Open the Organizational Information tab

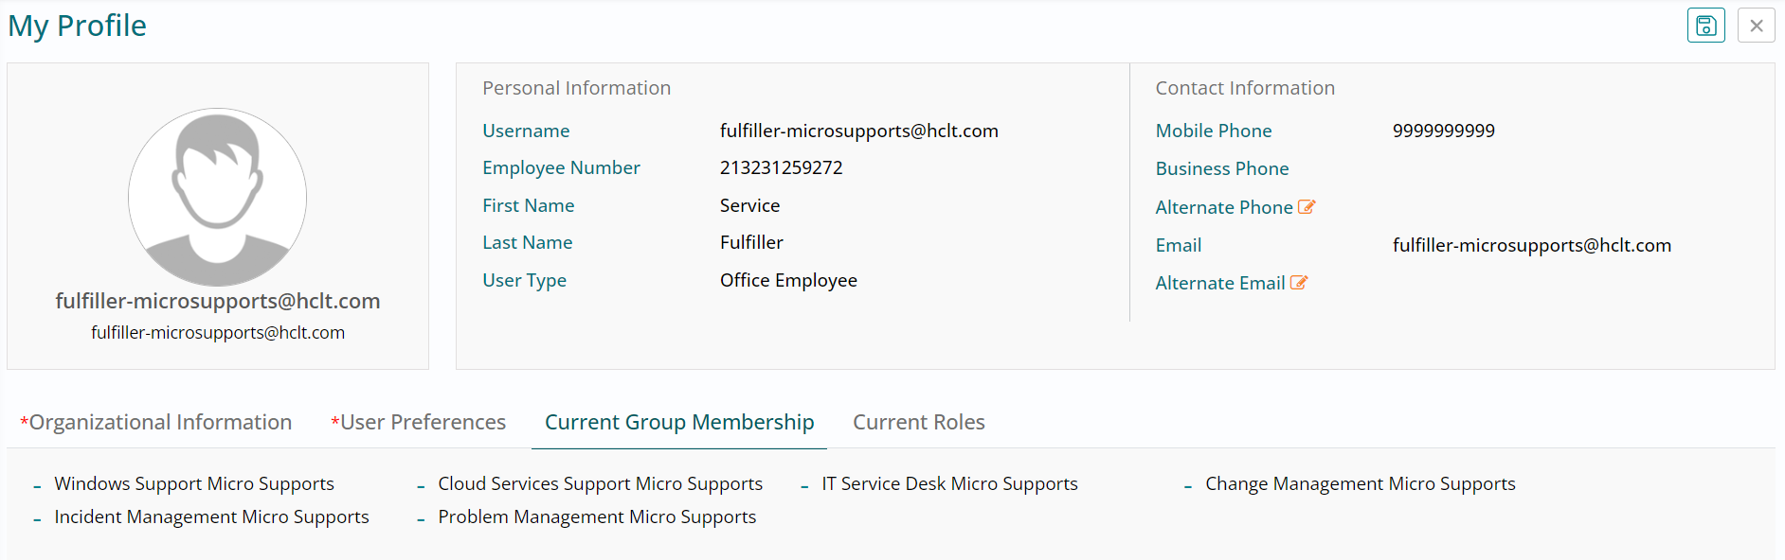click(156, 422)
